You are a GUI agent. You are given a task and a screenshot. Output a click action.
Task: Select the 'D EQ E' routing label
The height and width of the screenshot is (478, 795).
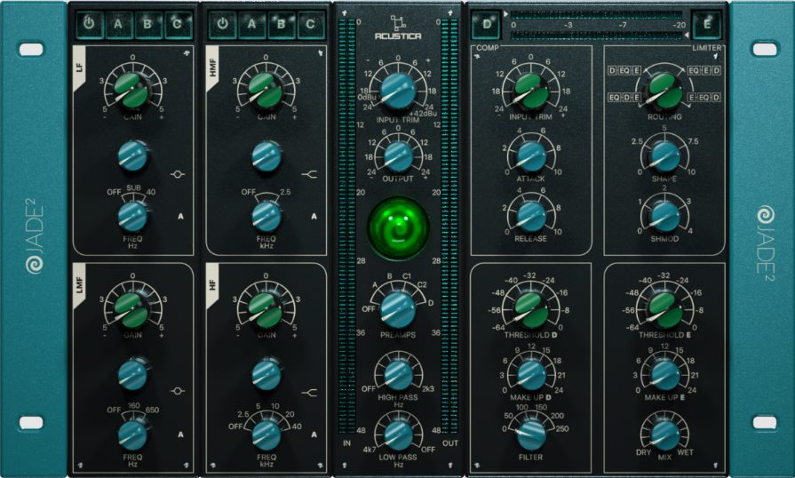tap(624, 70)
